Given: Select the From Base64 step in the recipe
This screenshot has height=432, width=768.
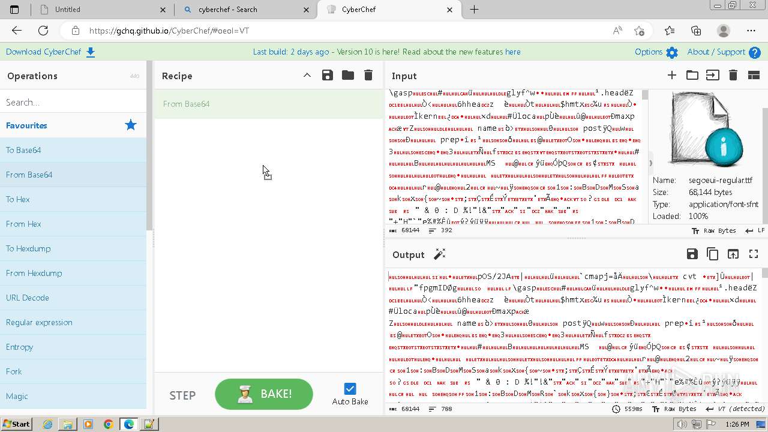Looking at the screenshot, I should tap(269, 104).
